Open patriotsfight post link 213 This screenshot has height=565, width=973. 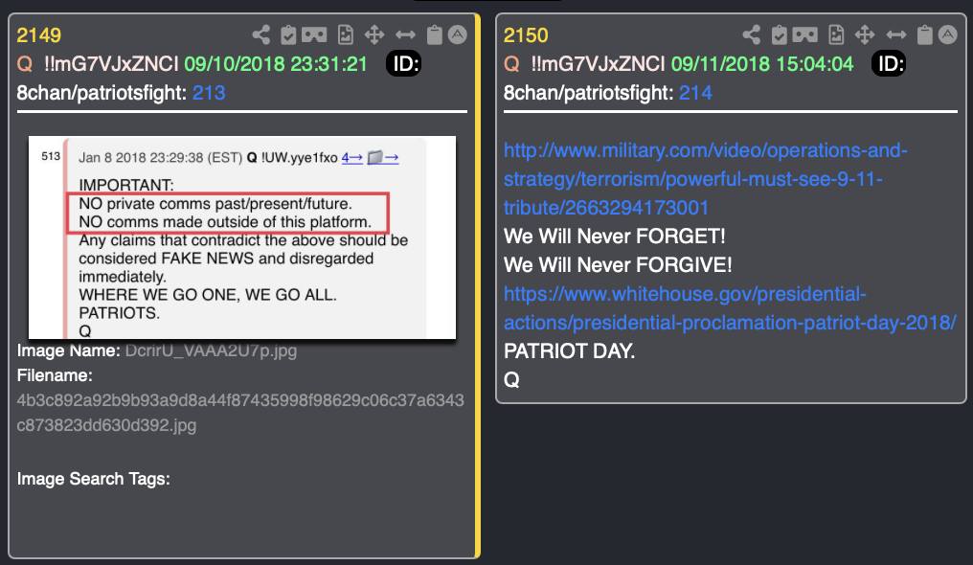pyautogui.click(x=209, y=93)
